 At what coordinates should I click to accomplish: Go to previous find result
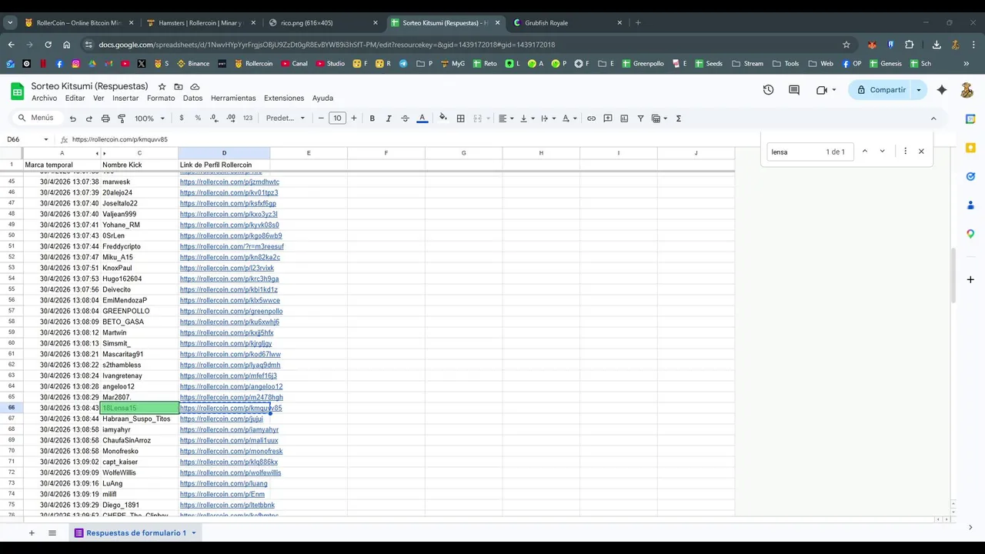point(865,152)
